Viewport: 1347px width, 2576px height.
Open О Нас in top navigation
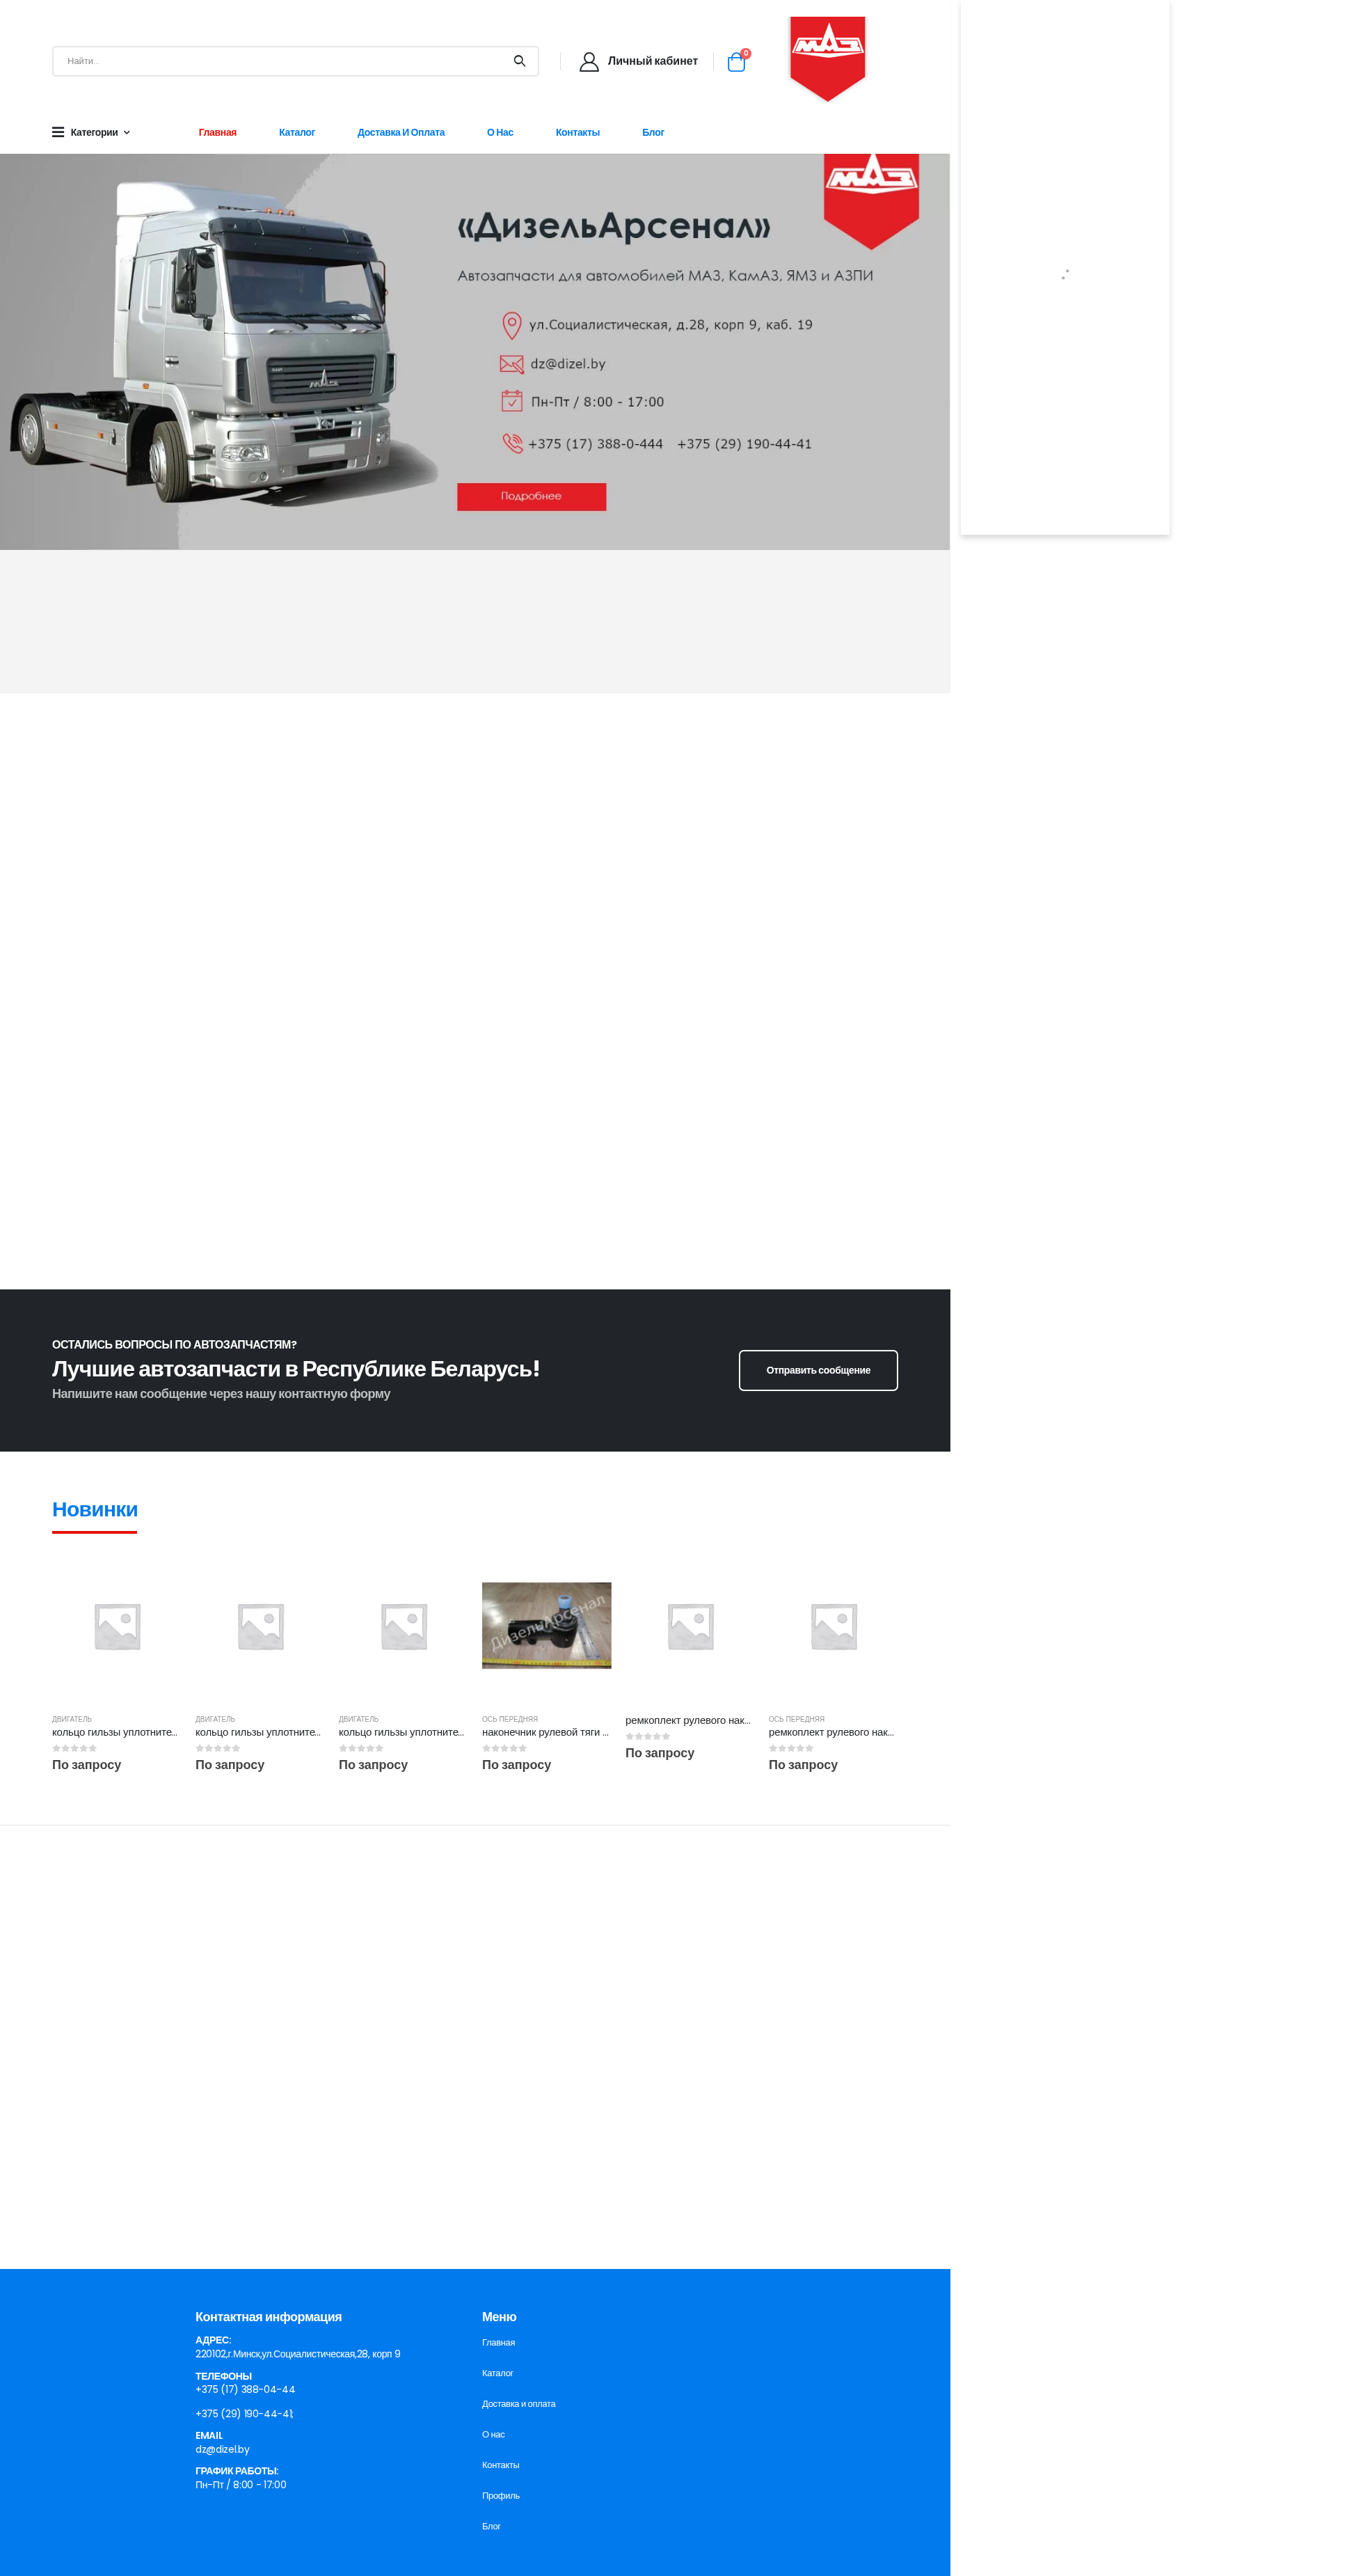click(500, 132)
